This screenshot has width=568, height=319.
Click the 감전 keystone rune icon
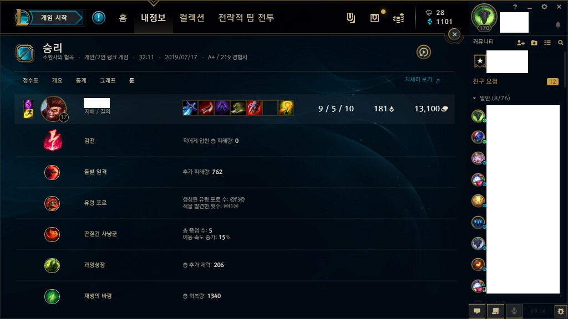tap(53, 140)
